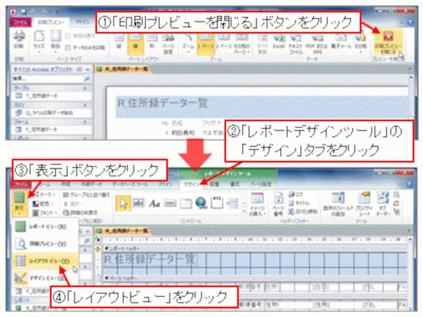Choose レイアウトビュー from the view menu
The image size is (423, 317).
tap(45, 260)
